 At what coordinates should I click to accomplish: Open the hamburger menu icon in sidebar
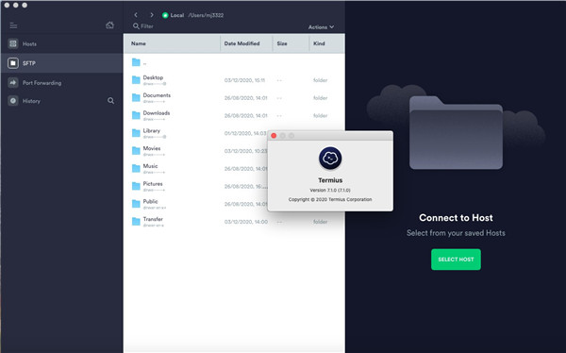point(13,25)
